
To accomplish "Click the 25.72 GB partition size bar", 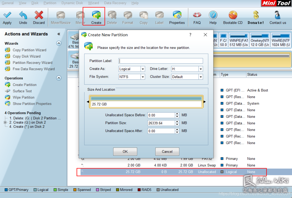I will pos(146,102).
